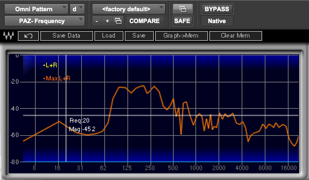Toggle the COMPARE button
Viewport: 309px width, 180px height.
tap(145, 21)
